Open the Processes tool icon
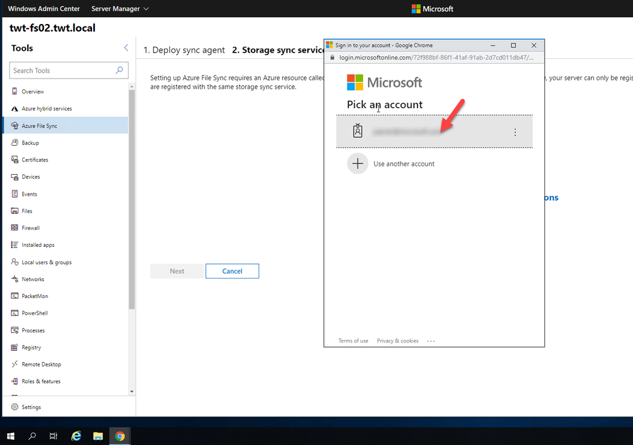The height and width of the screenshot is (445, 633). (x=15, y=330)
